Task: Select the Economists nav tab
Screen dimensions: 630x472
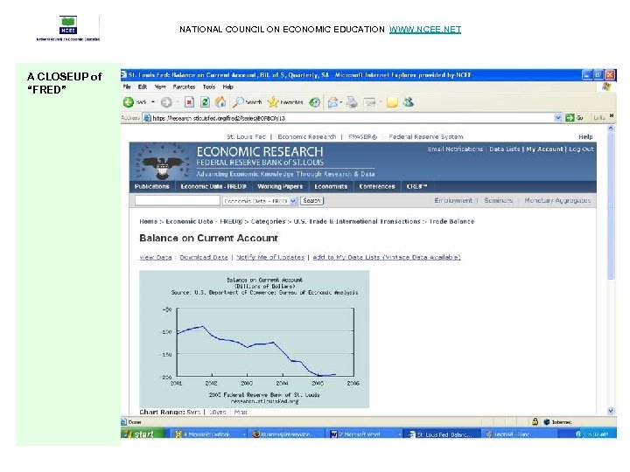Action: (x=331, y=187)
